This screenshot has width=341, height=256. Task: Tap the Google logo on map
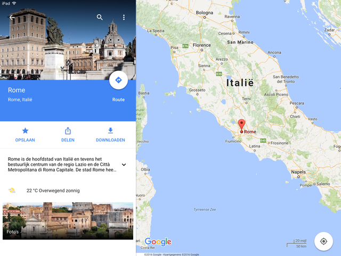click(158, 242)
